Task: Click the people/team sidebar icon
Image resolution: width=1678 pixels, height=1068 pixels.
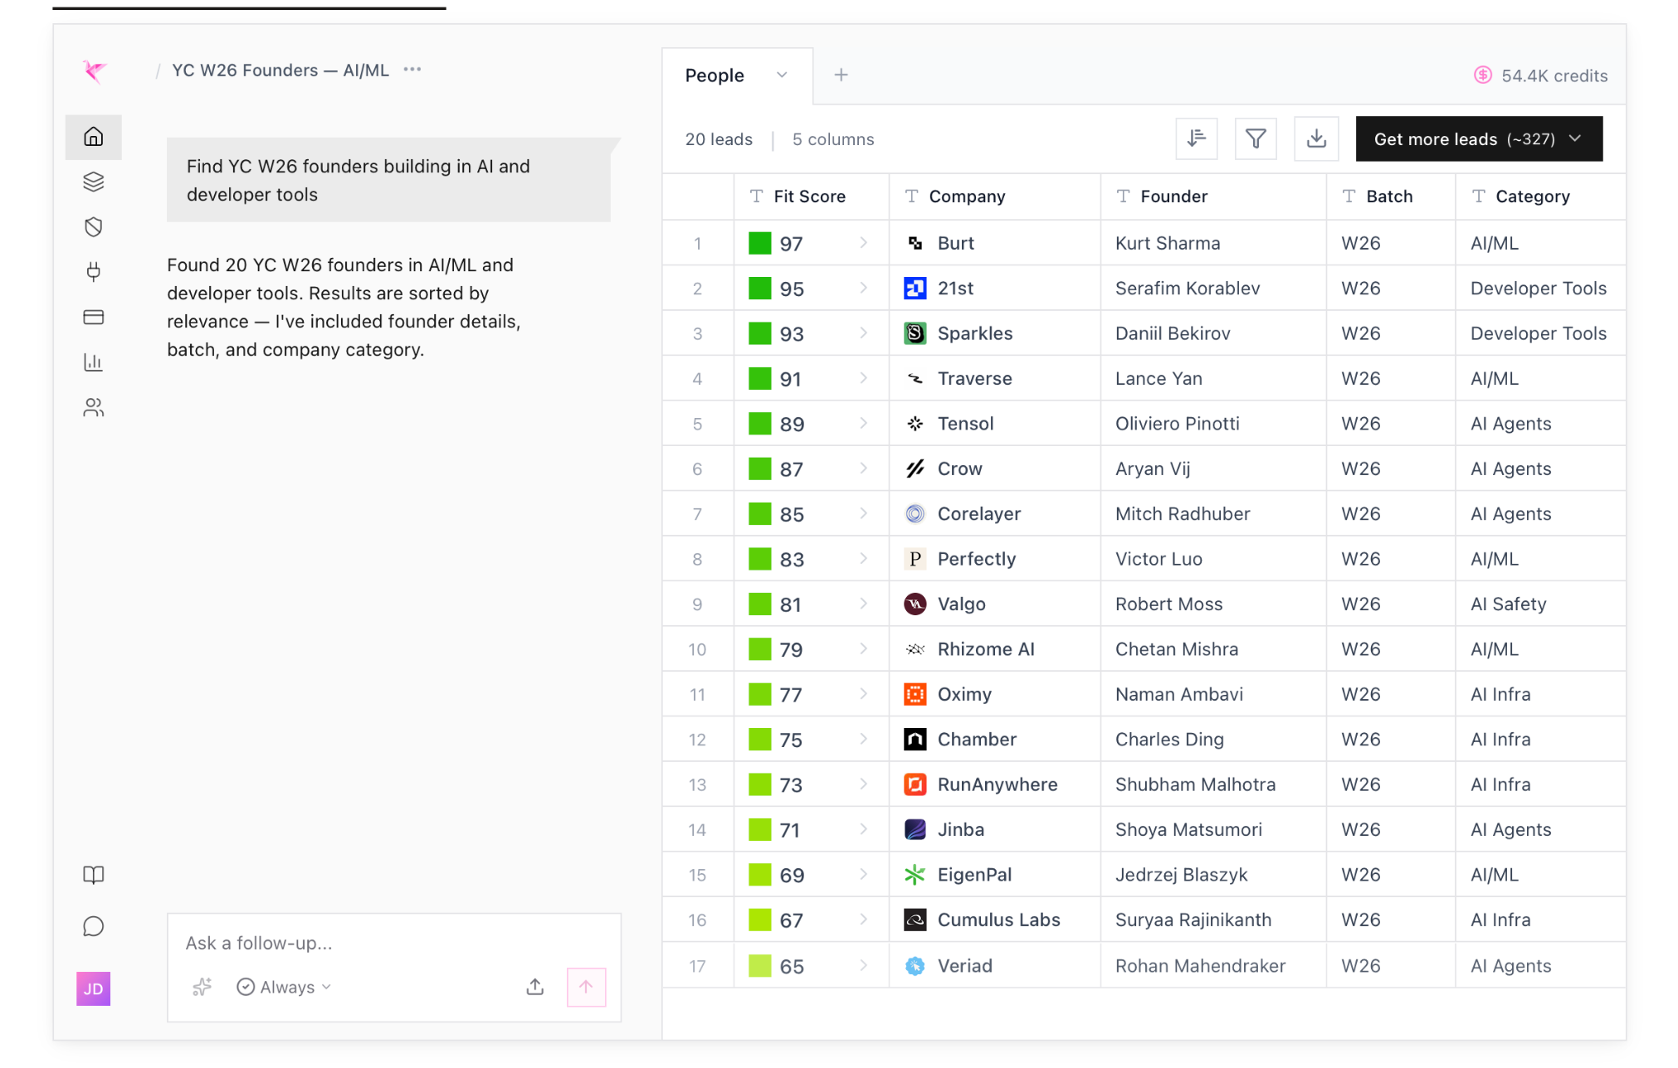Action: click(93, 407)
